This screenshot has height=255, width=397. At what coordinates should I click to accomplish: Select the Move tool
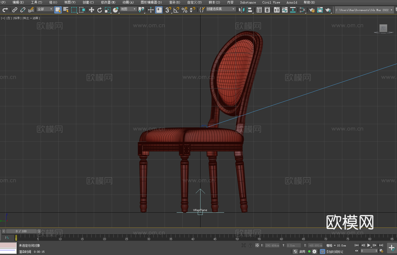click(92, 10)
